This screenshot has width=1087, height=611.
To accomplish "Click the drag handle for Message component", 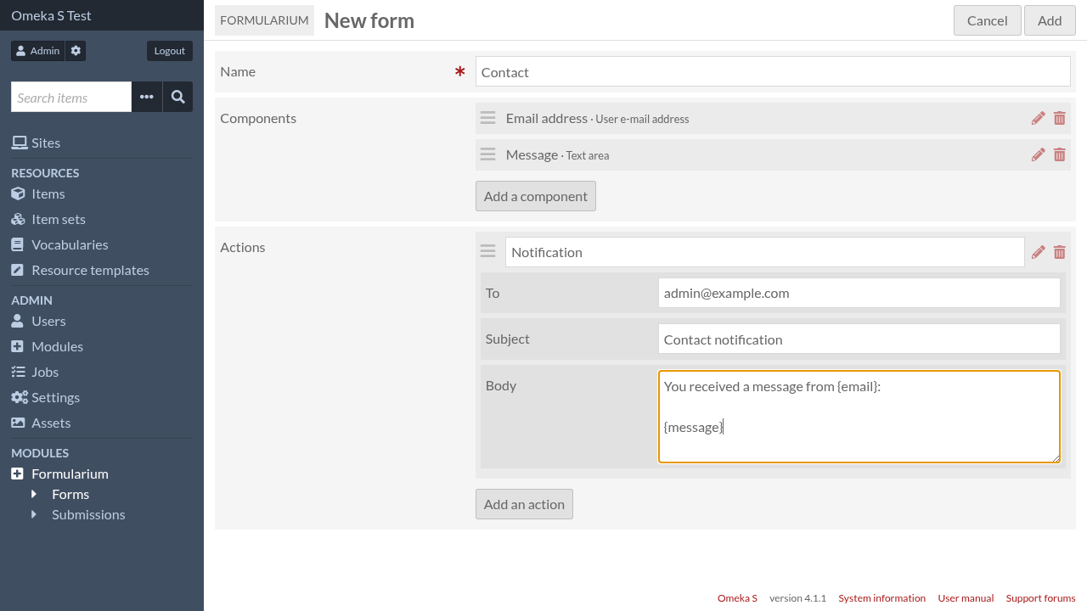I will pos(487,154).
